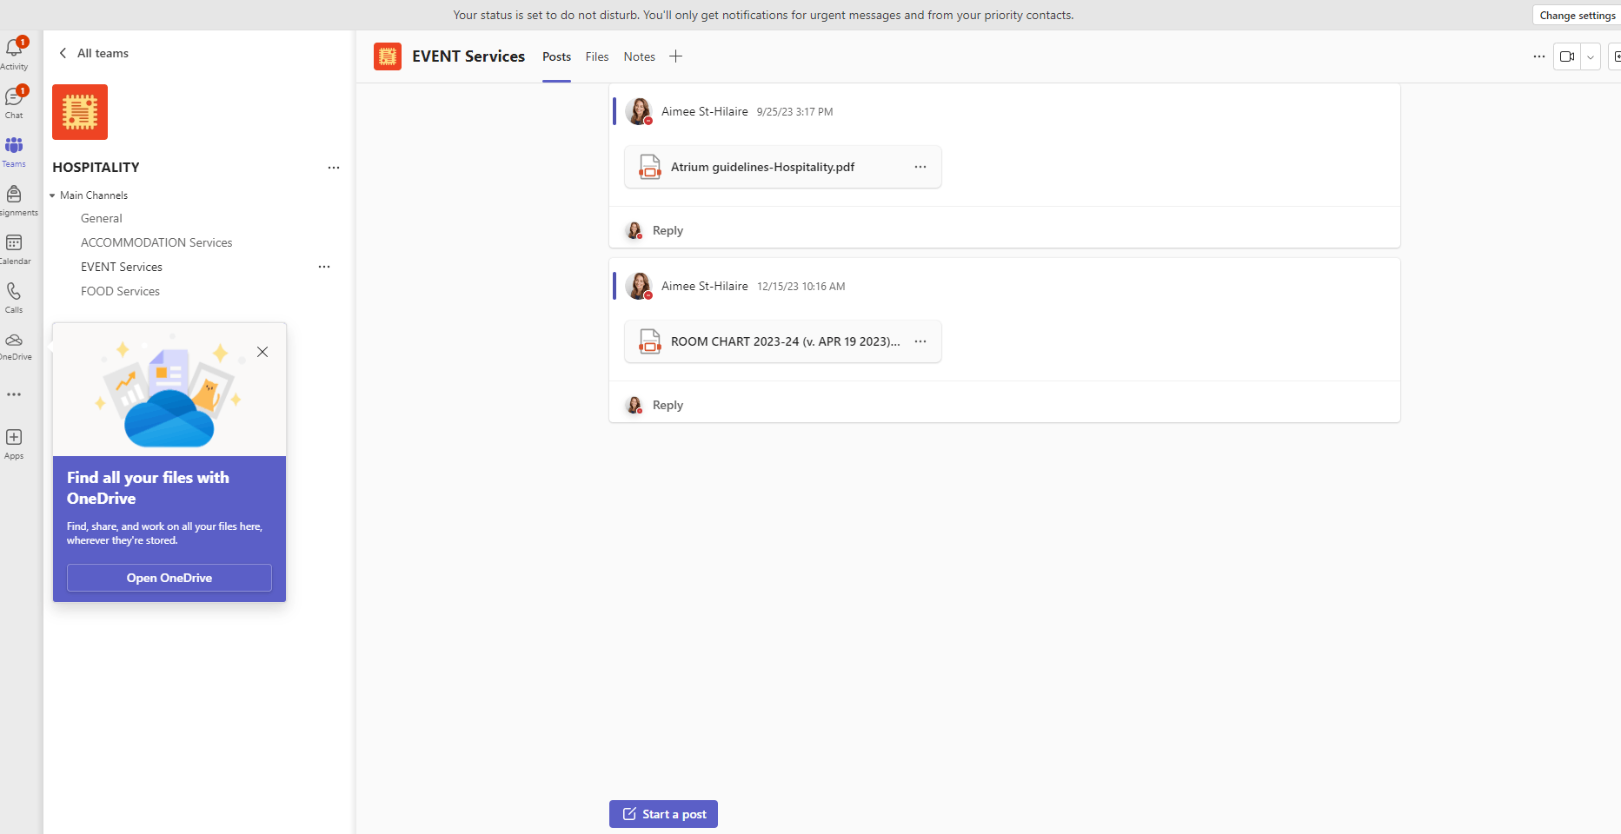Click Aimee St-Hilaire avatar on 9/25/23 post
This screenshot has width=1621, height=834.
639,111
